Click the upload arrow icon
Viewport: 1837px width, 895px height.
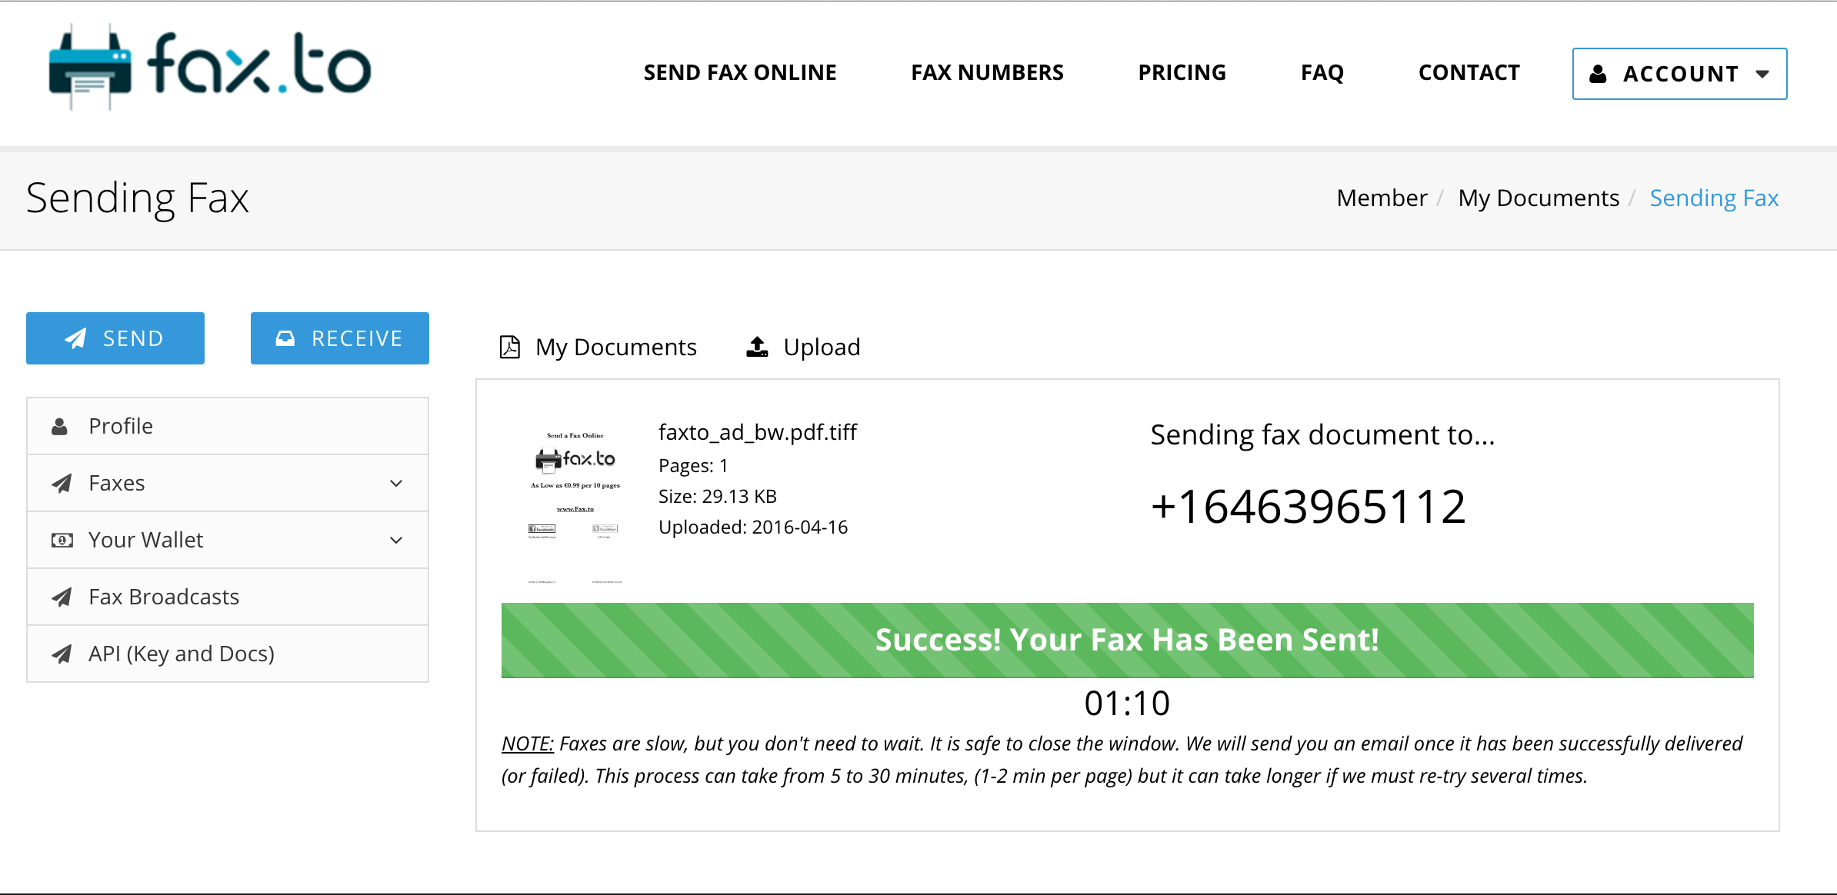757,347
